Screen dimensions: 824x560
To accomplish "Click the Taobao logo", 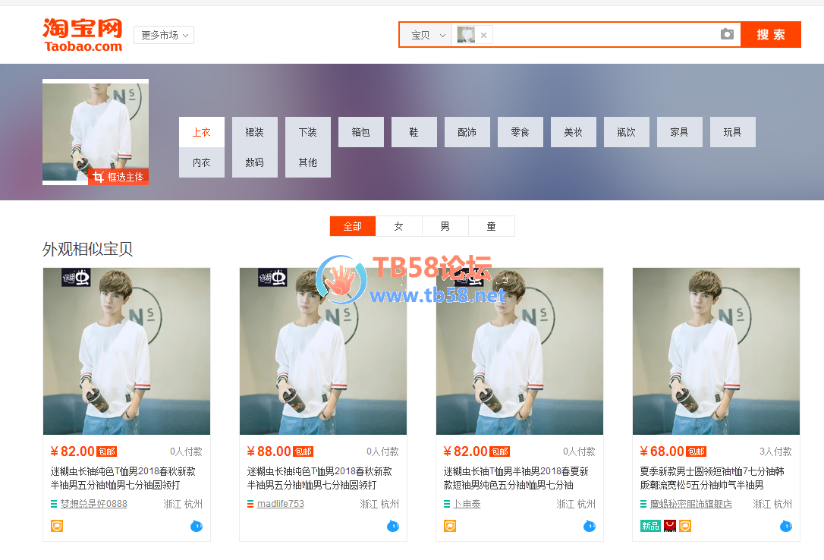I will tap(82, 35).
